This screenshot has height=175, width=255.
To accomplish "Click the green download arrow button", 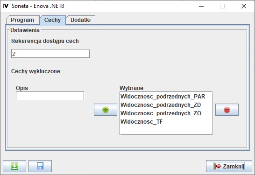I will [x=14, y=166].
